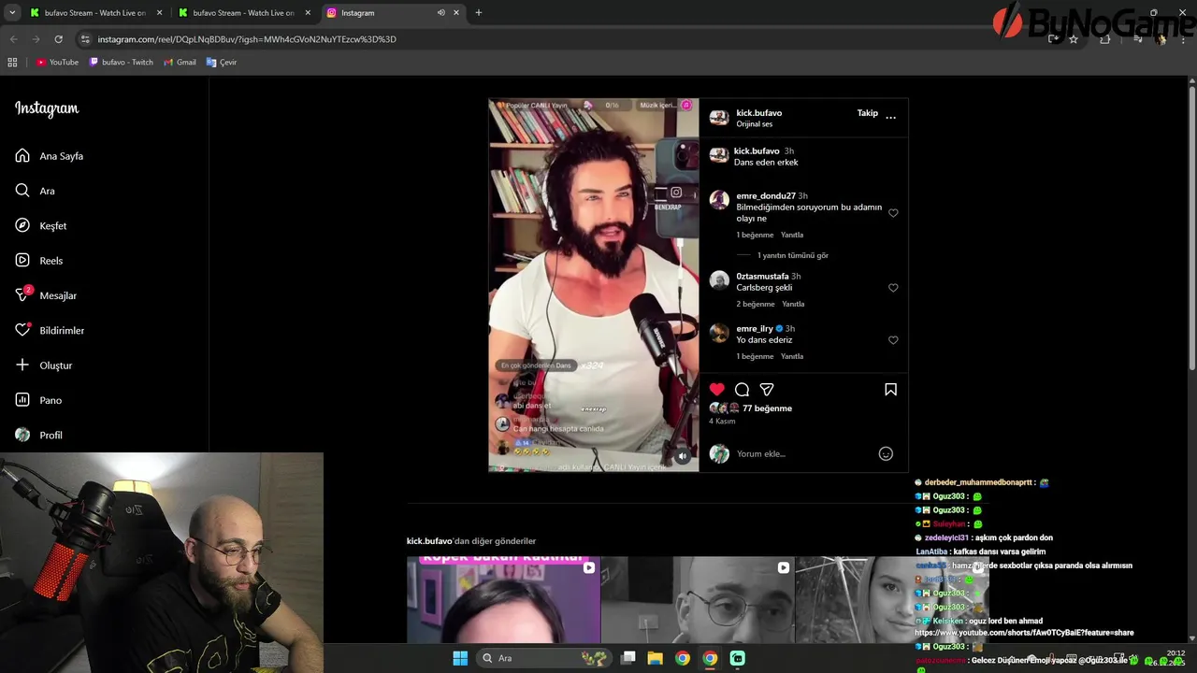Open emre_ilry's username link
The image size is (1197, 673).
(755, 329)
